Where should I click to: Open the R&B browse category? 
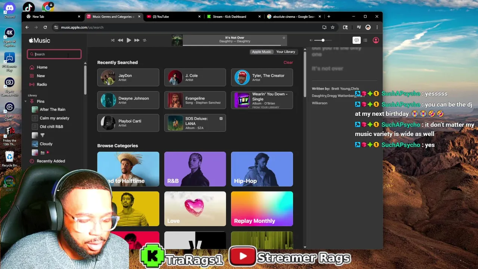tap(195, 169)
